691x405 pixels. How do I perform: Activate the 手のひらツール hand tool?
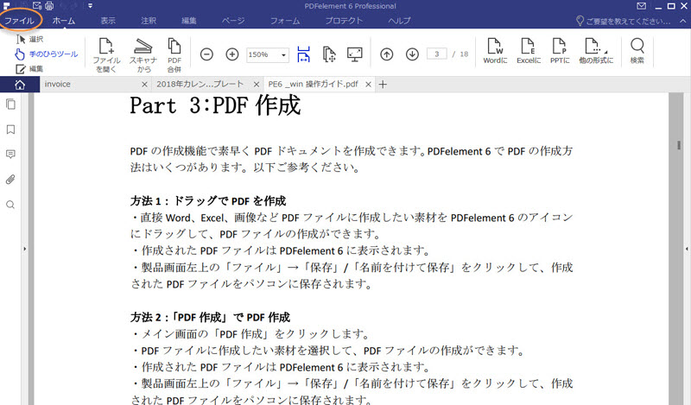pos(47,54)
